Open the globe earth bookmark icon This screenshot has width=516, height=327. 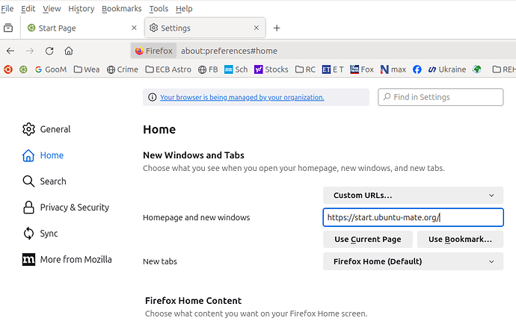point(477,69)
